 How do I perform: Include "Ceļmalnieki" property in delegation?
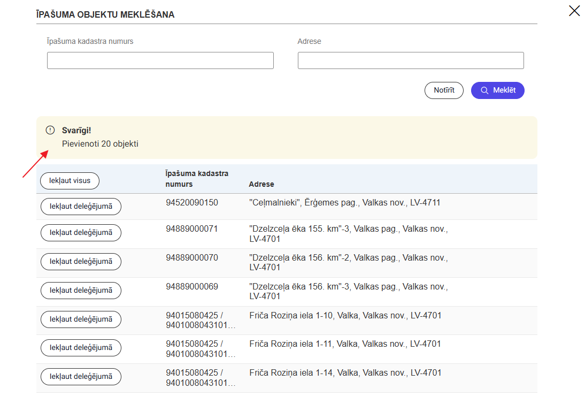coord(81,207)
